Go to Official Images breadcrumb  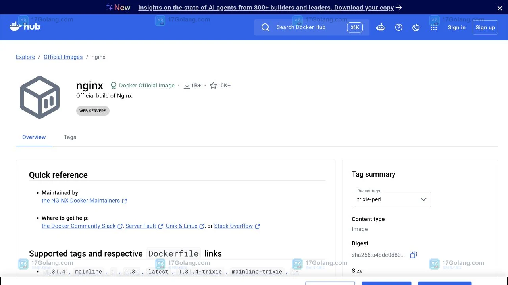(63, 57)
